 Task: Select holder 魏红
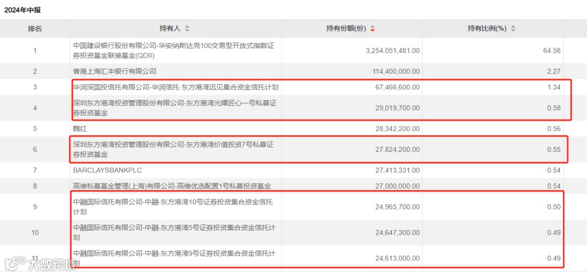point(80,129)
